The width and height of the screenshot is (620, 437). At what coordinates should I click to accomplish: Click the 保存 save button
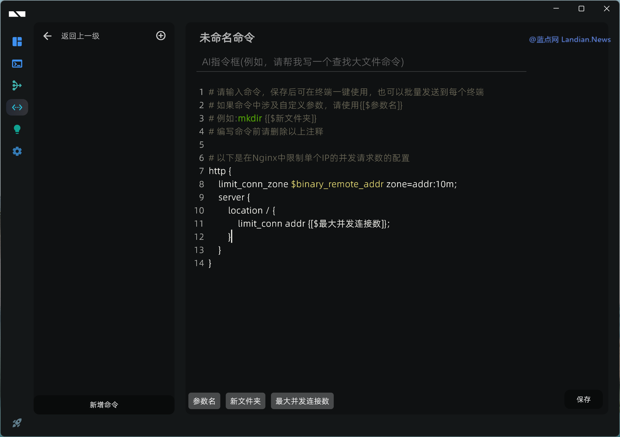583,399
